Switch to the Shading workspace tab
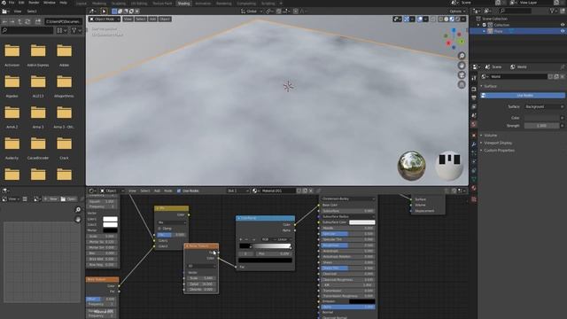 [183, 4]
